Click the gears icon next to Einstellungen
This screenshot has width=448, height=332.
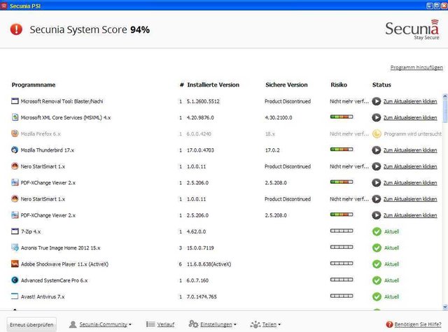tap(193, 324)
